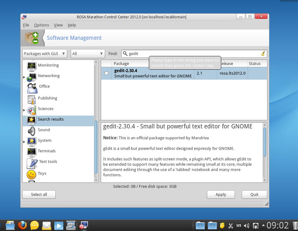Open the View menu
Viewport: 298px width, 231px height.
pyautogui.click(x=58, y=25)
